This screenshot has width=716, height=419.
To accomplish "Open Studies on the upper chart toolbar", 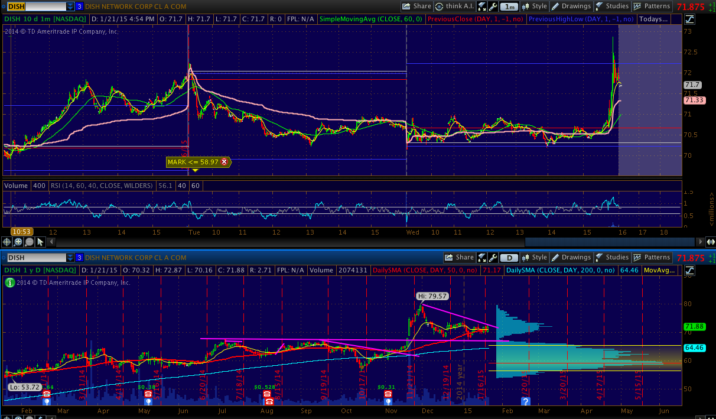I will (x=612, y=7).
